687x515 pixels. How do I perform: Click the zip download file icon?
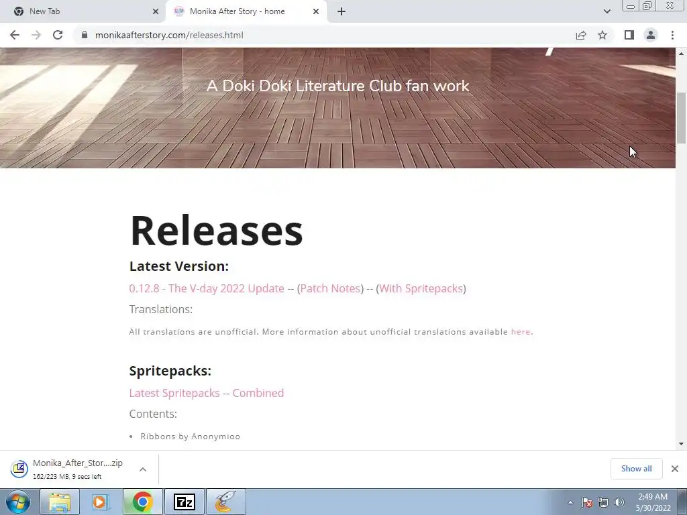[x=19, y=469]
